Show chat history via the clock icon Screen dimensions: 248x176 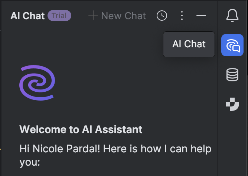click(x=162, y=16)
